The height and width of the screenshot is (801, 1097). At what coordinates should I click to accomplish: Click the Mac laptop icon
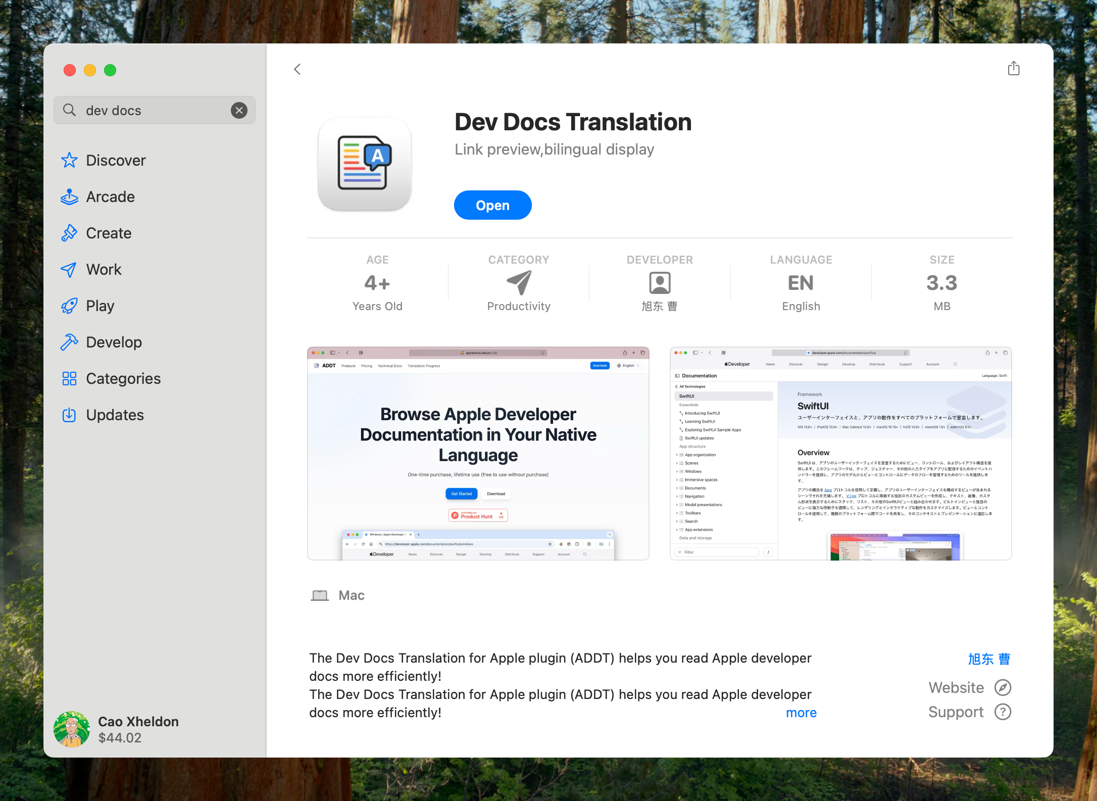(320, 595)
